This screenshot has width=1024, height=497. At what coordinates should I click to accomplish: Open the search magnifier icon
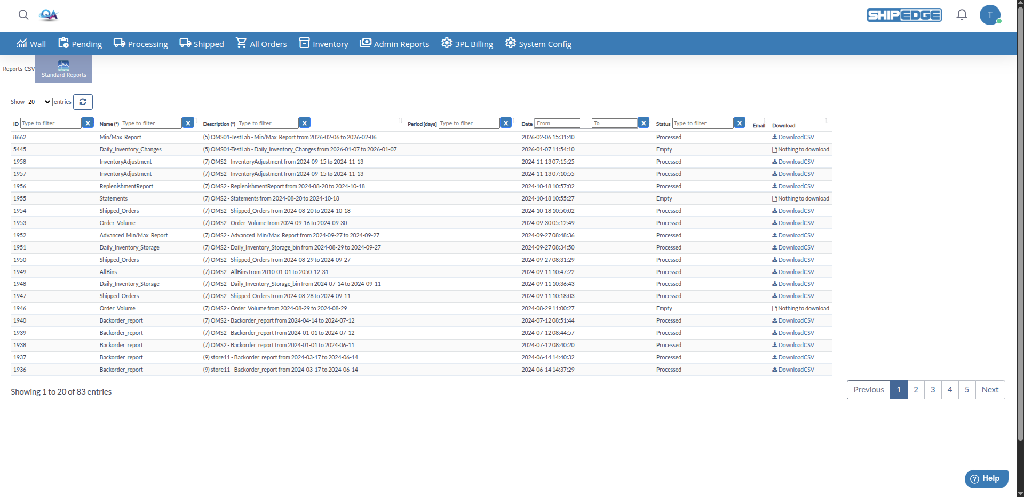(x=23, y=15)
